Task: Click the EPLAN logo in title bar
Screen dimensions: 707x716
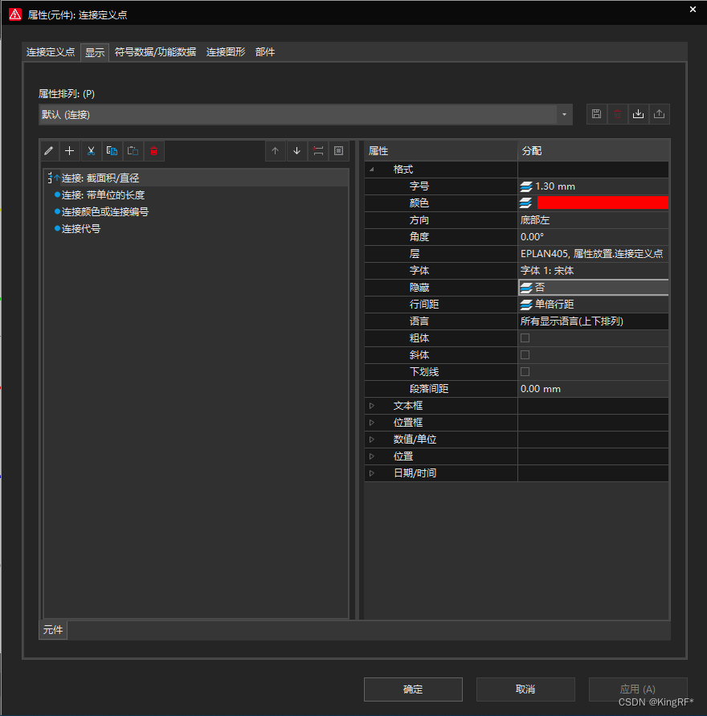Action: [15, 14]
